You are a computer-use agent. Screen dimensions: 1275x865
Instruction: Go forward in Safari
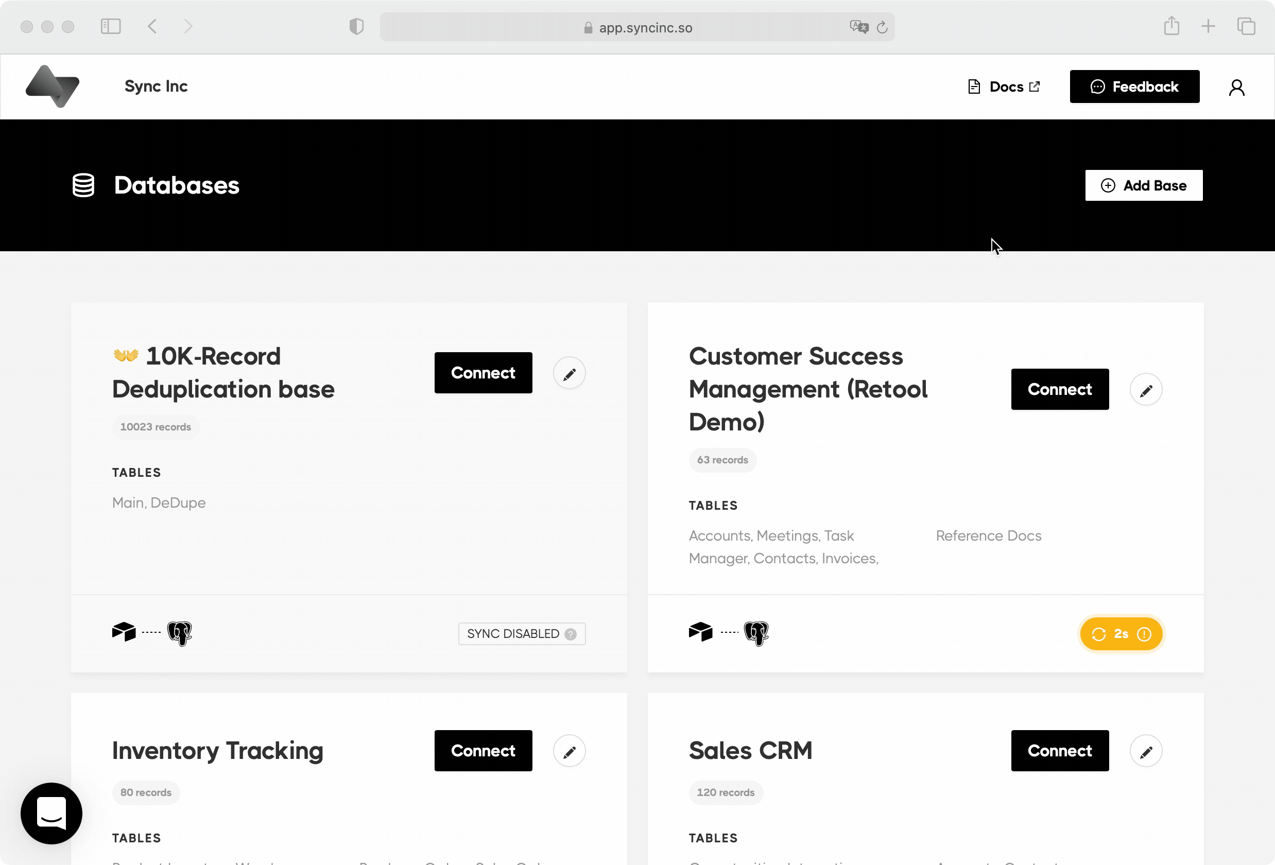click(x=188, y=26)
